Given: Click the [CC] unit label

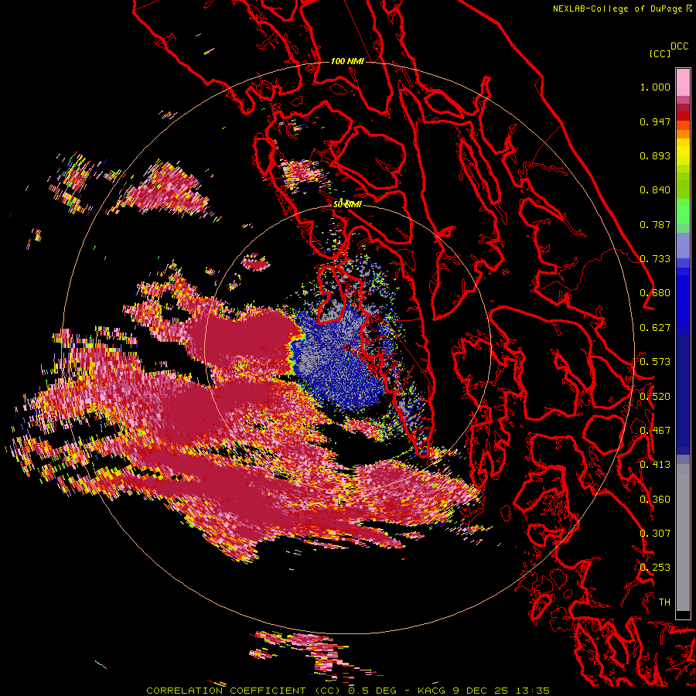Looking at the screenshot, I should 660,53.
